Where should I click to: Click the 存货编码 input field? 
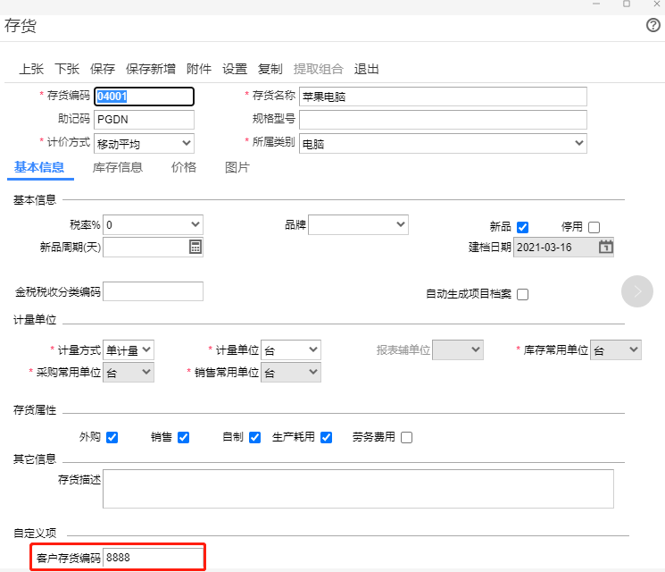point(145,97)
